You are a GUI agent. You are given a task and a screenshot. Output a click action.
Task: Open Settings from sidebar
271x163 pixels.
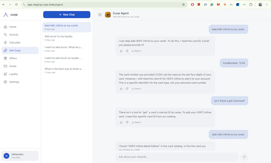click(x=20, y=82)
